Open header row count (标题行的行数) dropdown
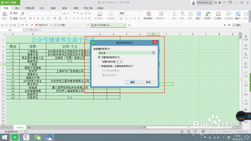The width and height of the screenshot is (251, 141). pyautogui.click(x=121, y=62)
